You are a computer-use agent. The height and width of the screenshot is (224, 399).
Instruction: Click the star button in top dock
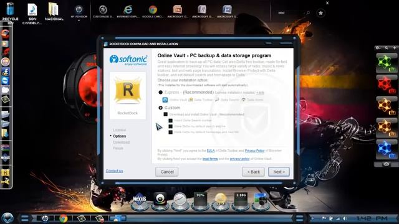(x=320, y=13)
